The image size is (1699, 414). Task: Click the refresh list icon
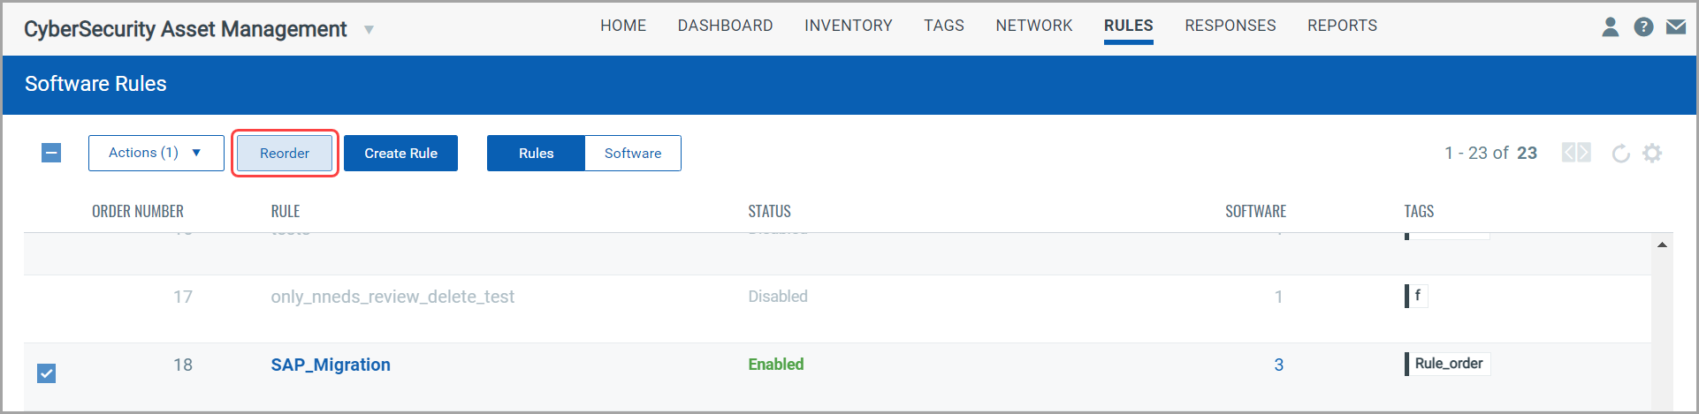pyautogui.click(x=1620, y=154)
